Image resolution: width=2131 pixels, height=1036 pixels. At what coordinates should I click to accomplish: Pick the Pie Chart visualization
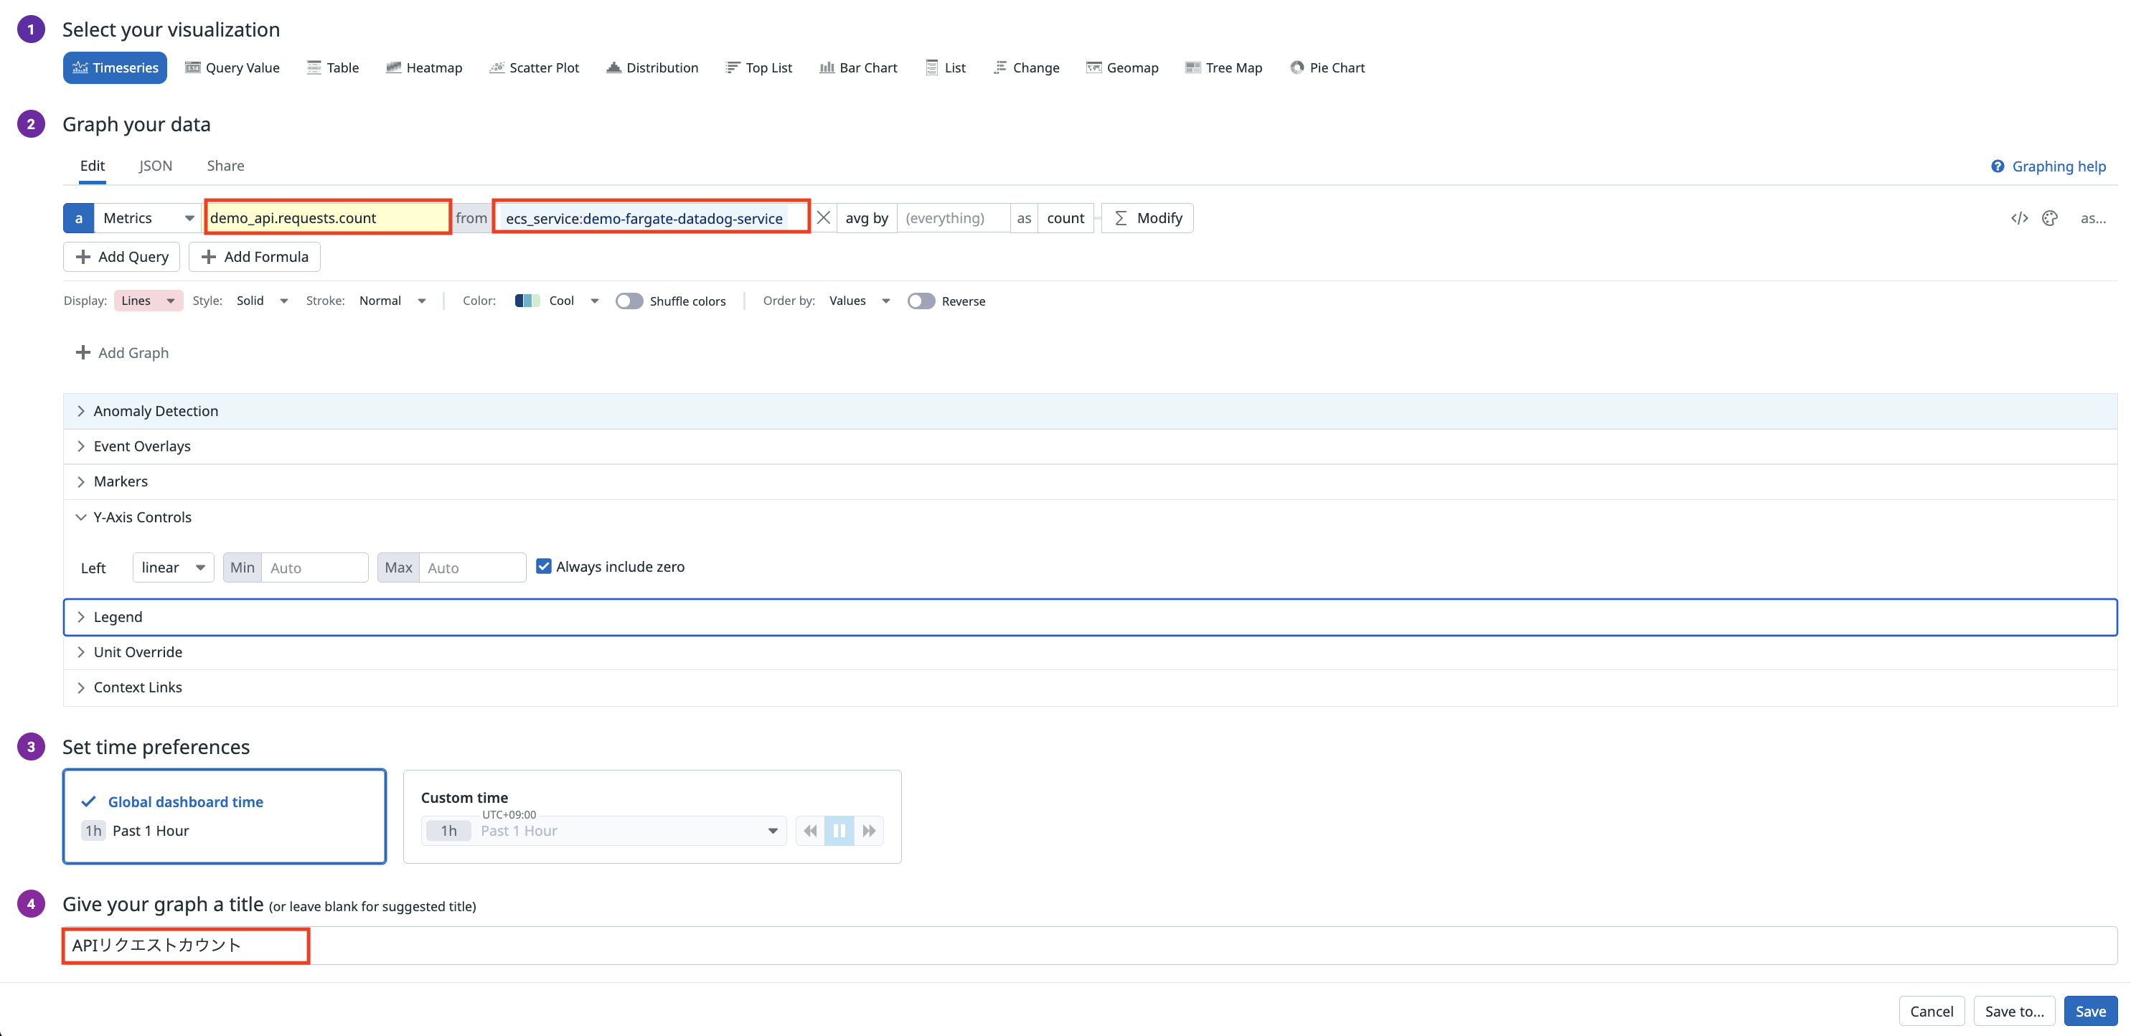(1327, 68)
